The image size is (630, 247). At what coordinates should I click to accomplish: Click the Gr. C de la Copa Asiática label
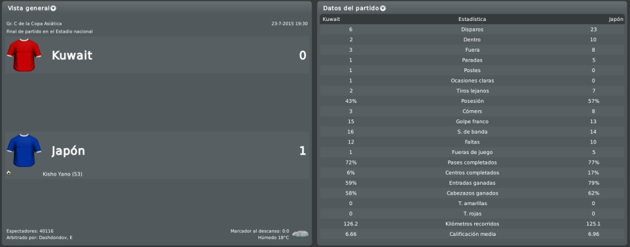34,23
